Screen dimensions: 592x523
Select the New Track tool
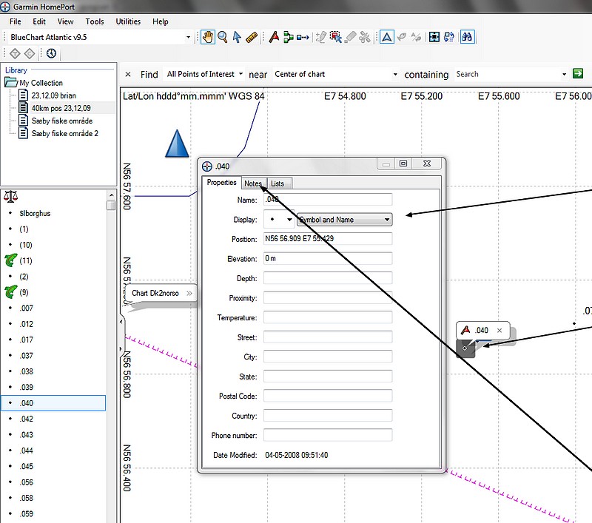pyautogui.click(x=303, y=37)
